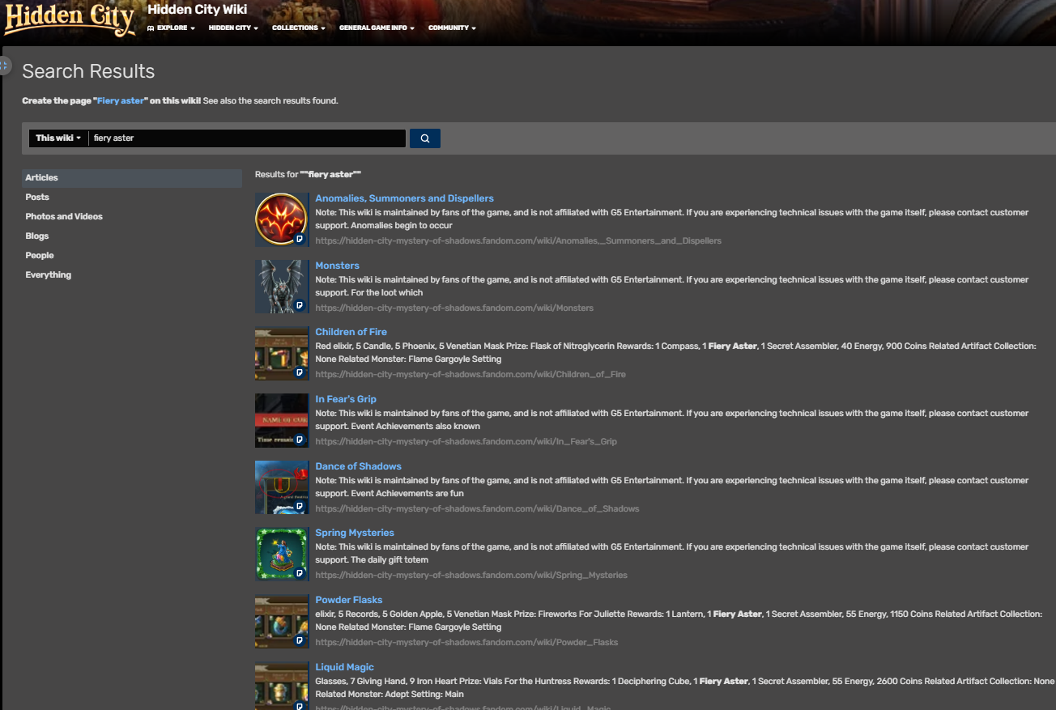Click the Hidden City logo
1056x710 pixels.
(70, 21)
